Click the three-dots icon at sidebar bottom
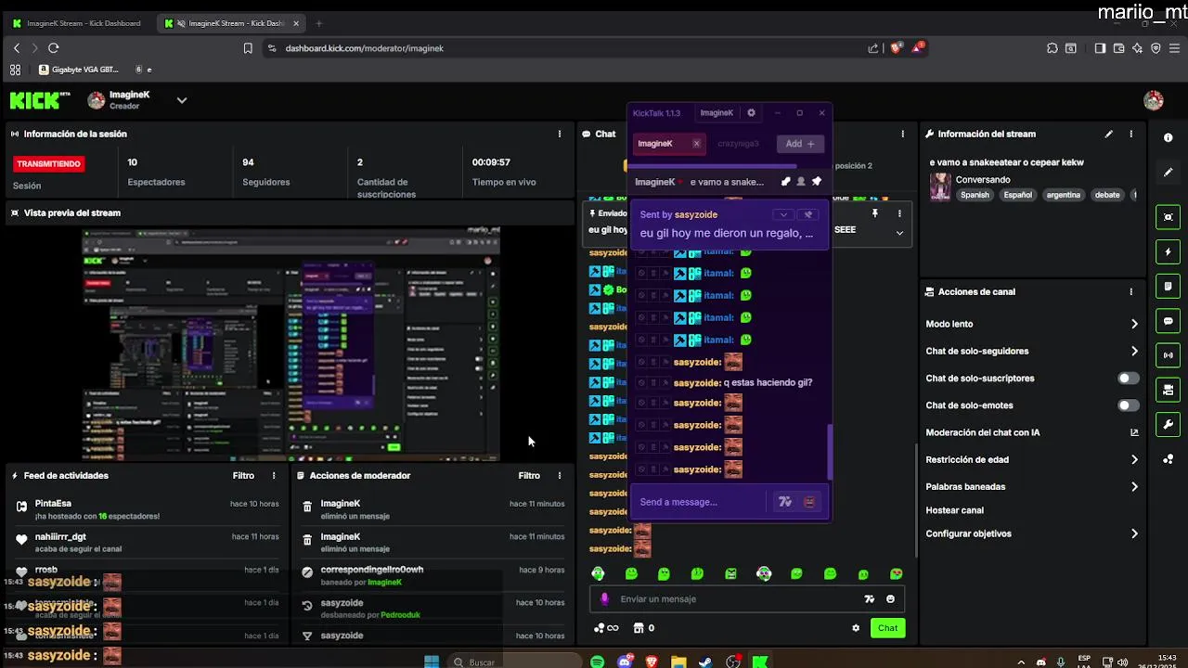The image size is (1188, 668). (x=1168, y=459)
